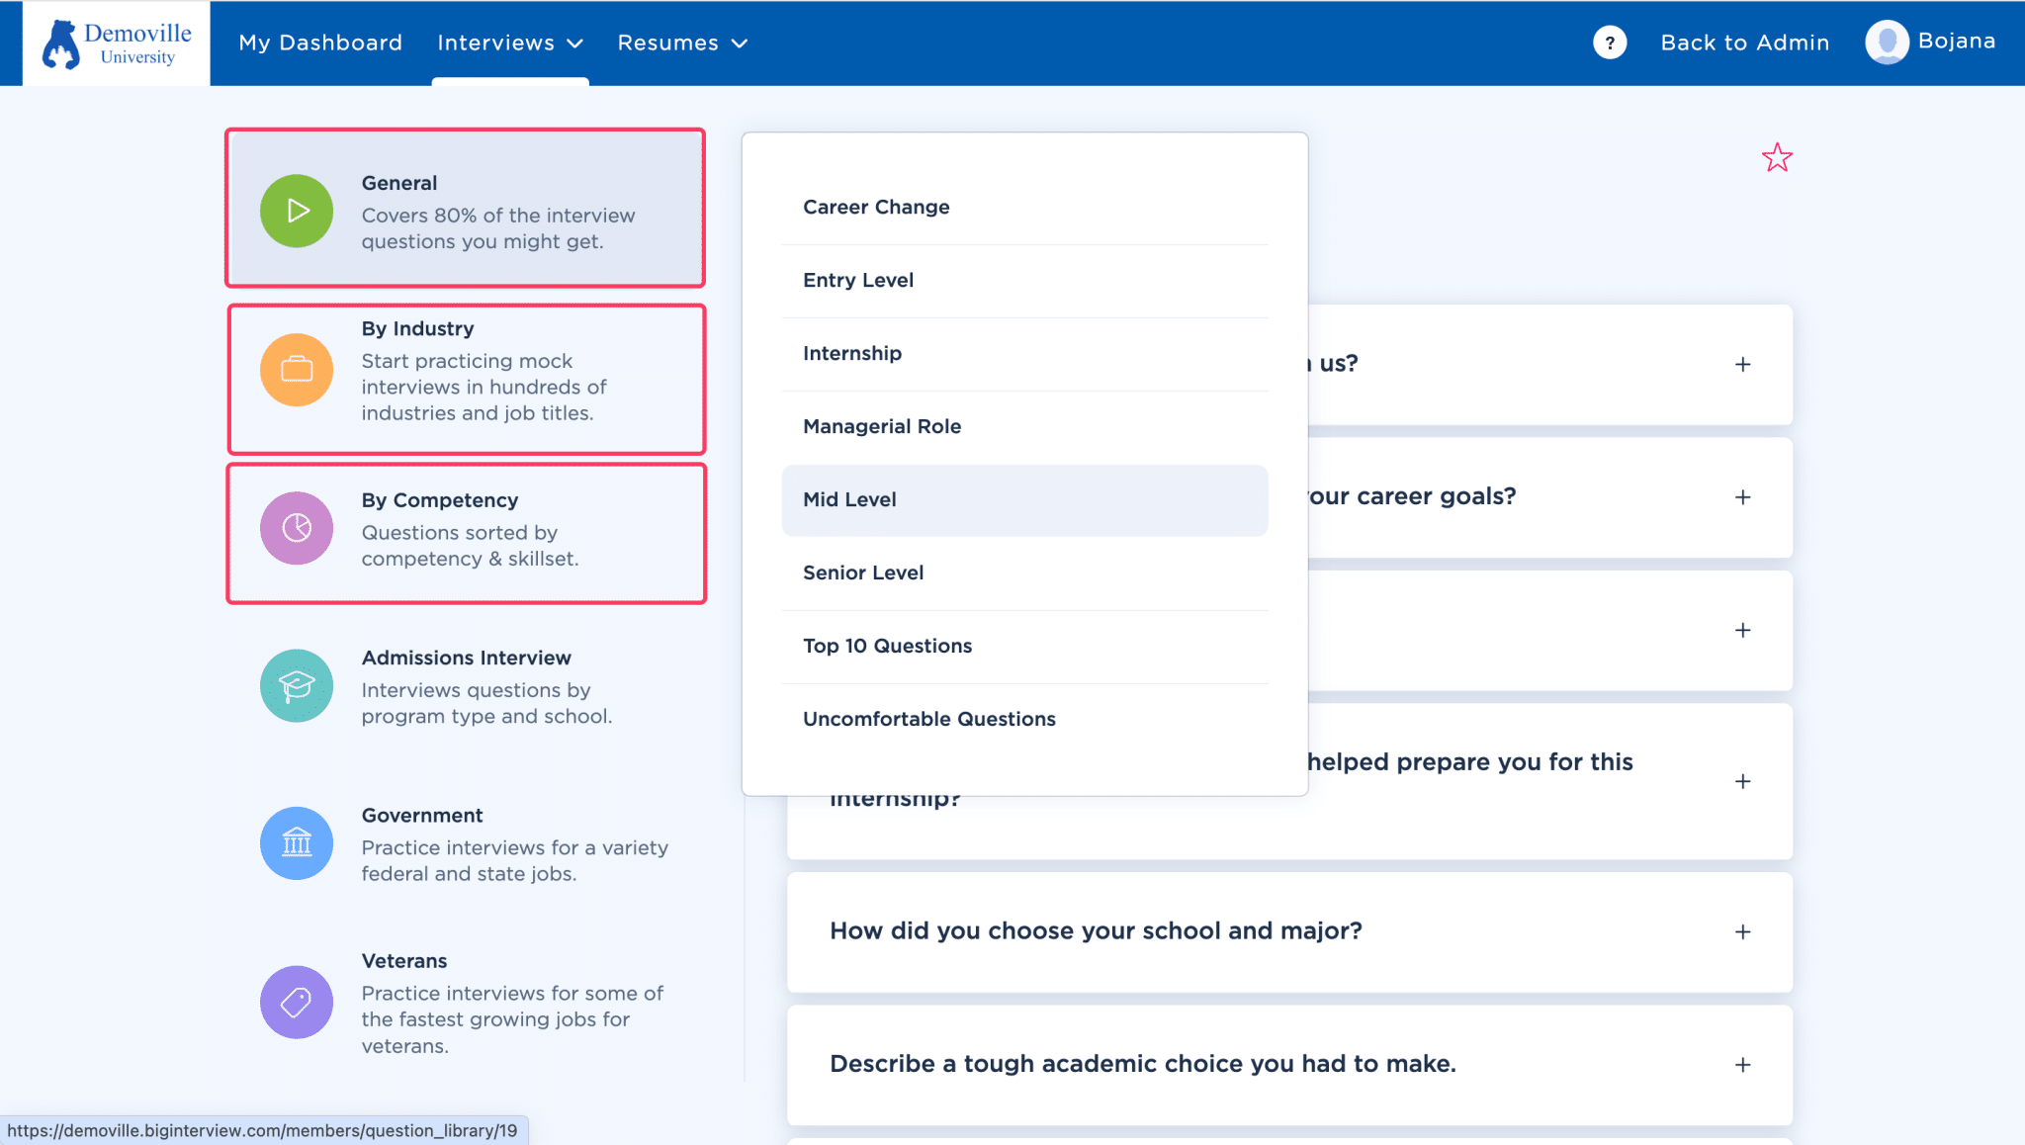Toggle the favorite star at top right
Screen dimensions: 2025x1145
1777,157
